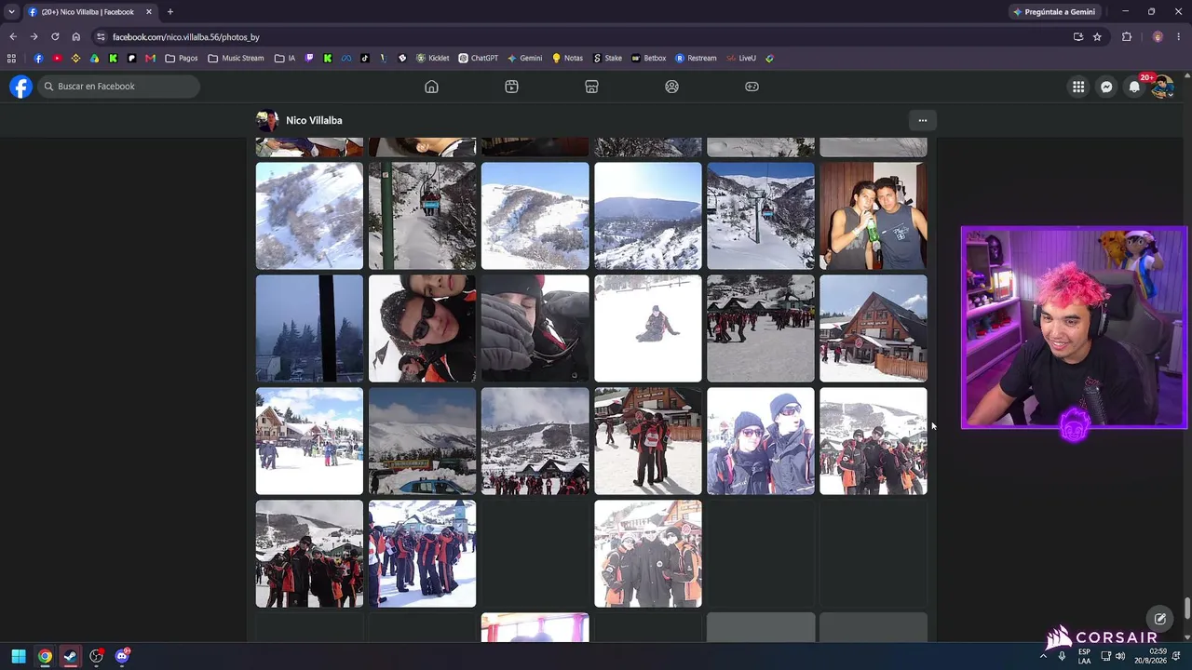The width and height of the screenshot is (1192, 670).
Task: Open the IA bookmark folder
Action: (285, 58)
